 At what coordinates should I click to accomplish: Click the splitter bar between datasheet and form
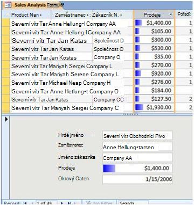(97, 114)
